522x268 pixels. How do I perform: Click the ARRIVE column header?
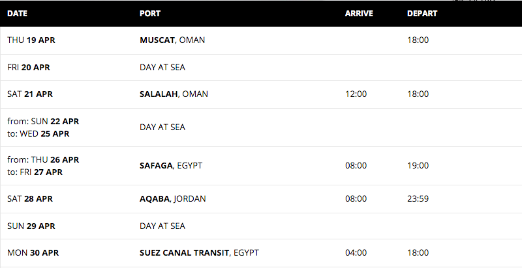(x=359, y=14)
